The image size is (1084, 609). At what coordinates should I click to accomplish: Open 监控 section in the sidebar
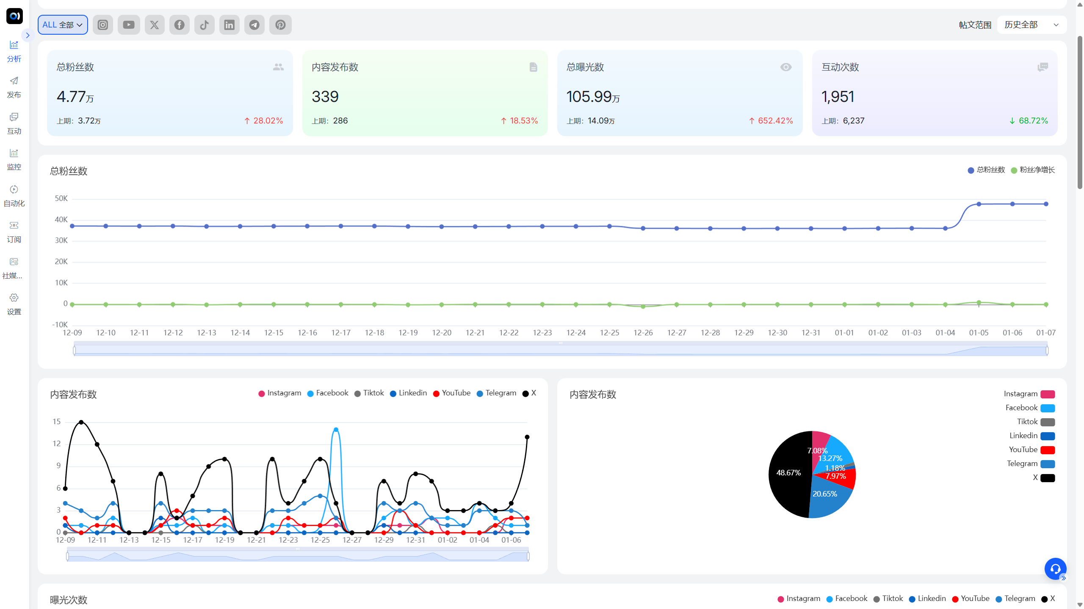pos(14,159)
